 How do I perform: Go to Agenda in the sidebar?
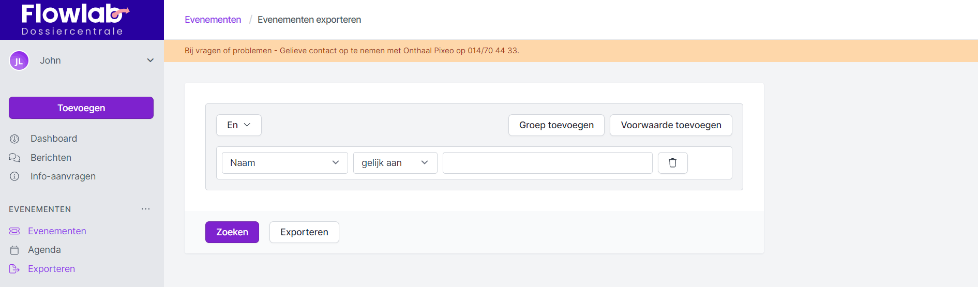coord(44,250)
